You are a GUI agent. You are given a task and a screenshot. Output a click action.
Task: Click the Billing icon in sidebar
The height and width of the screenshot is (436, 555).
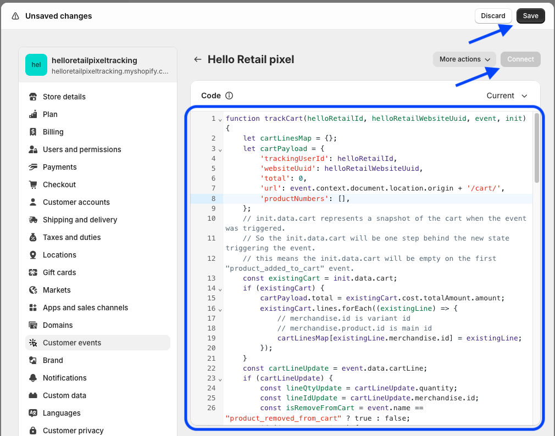(x=33, y=132)
